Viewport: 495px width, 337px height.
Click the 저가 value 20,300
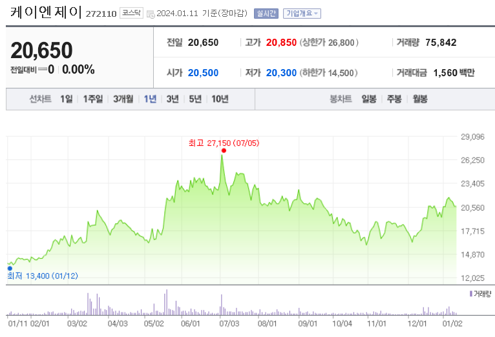pos(281,73)
